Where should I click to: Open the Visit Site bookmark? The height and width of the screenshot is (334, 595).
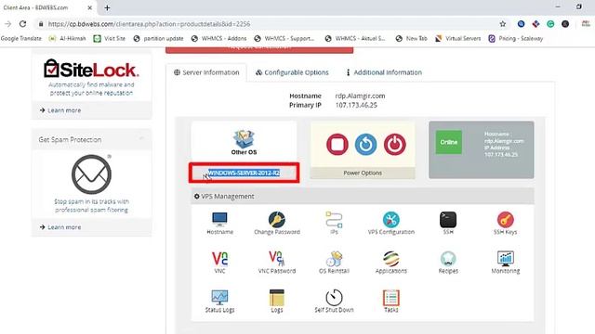click(110, 38)
